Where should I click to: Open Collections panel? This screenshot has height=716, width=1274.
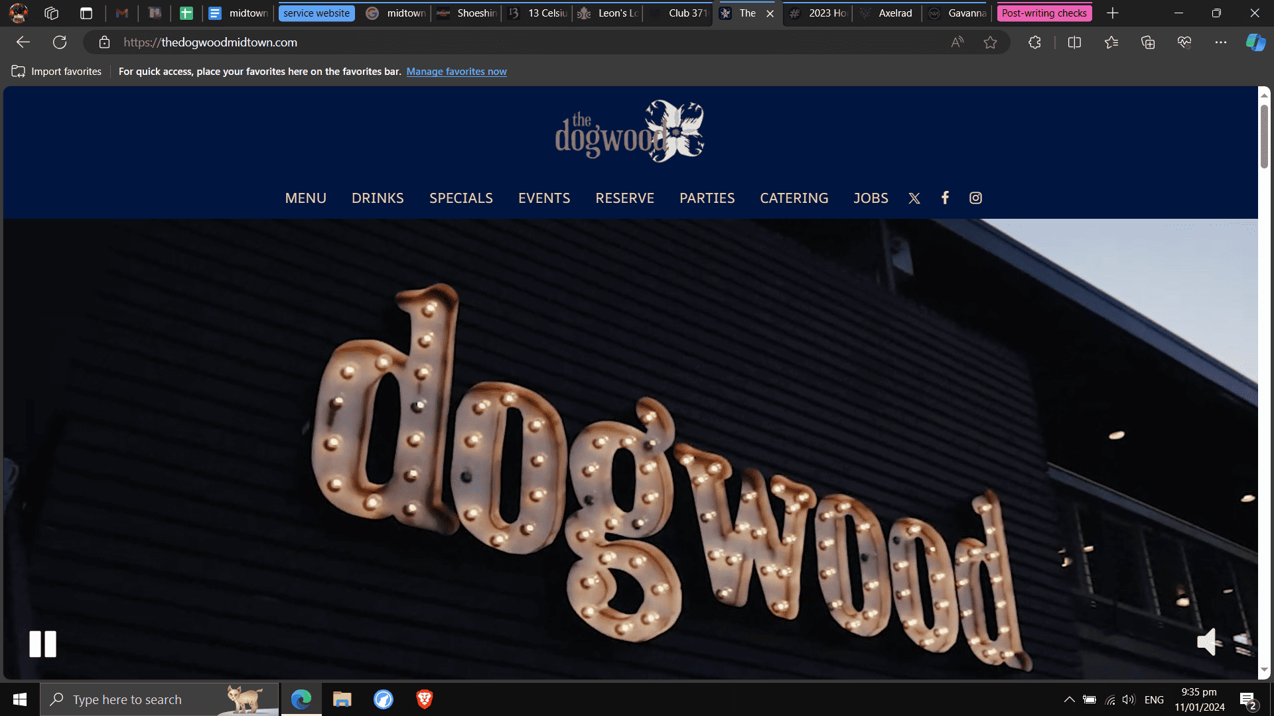coord(1148,42)
